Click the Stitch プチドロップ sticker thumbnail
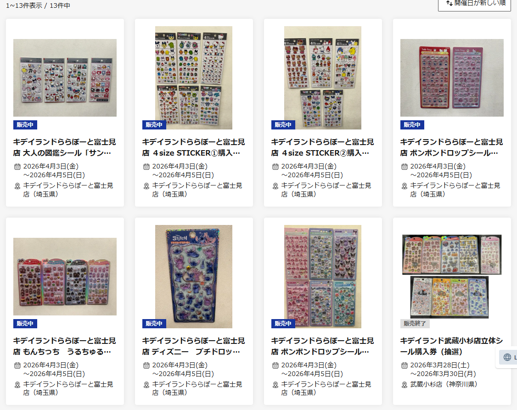 pos(194,276)
